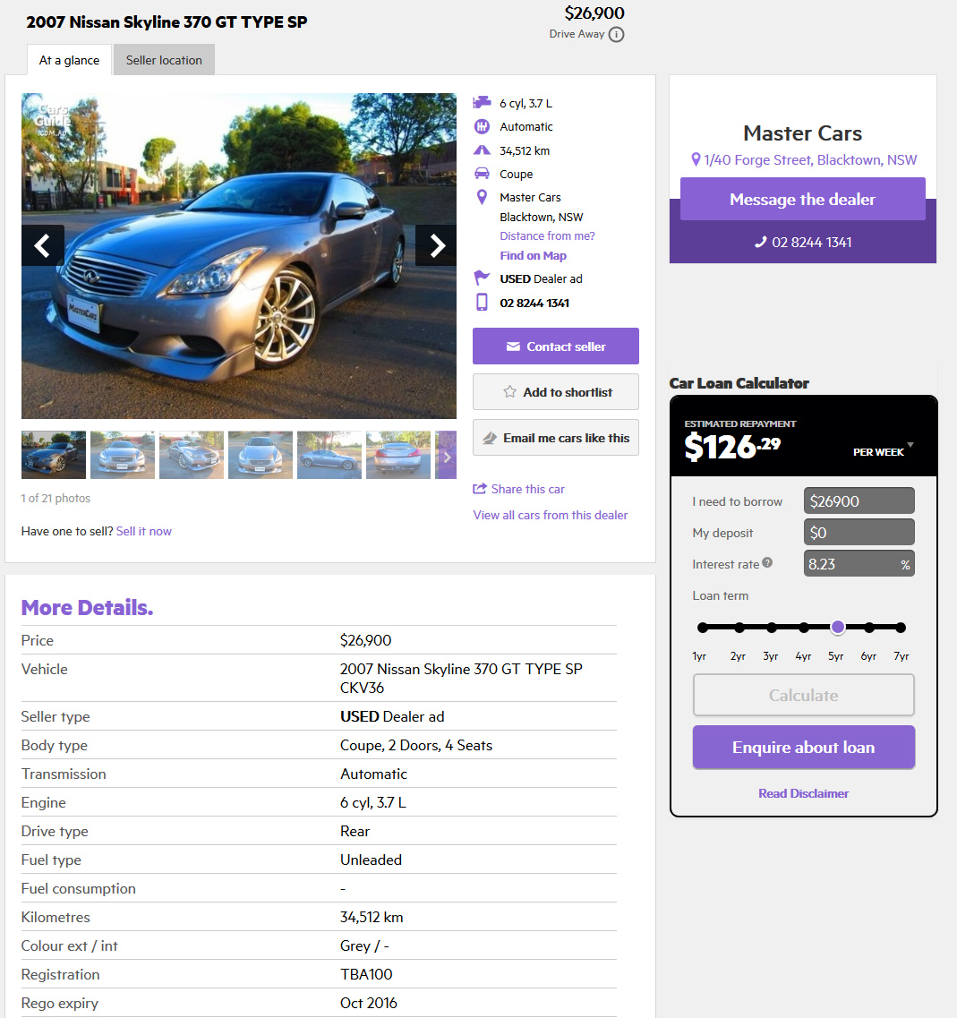Click the envelope icon on Contact seller
The width and height of the screenshot is (957, 1018).
pyautogui.click(x=513, y=346)
